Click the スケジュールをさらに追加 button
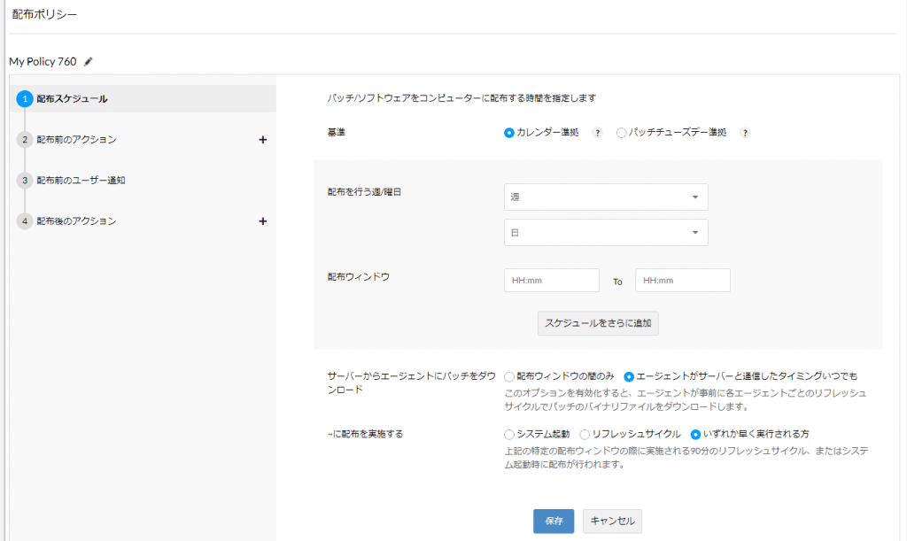 coord(598,323)
